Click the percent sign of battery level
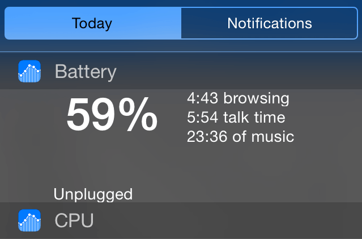 pyautogui.click(x=138, y=115)
